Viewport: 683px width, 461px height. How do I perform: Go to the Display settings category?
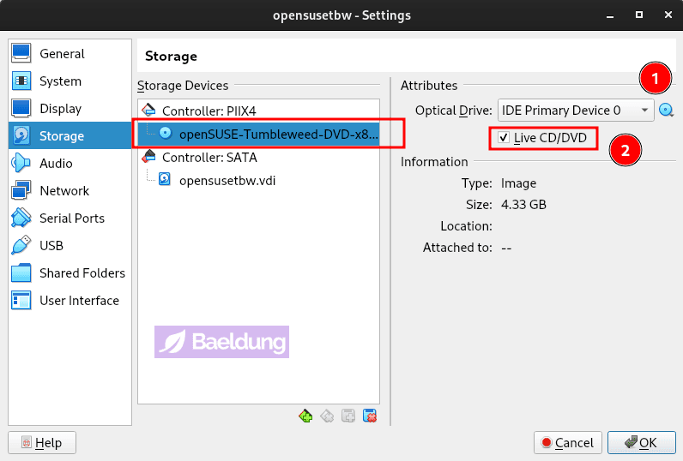pyautogui.click(x=60, y=109)
